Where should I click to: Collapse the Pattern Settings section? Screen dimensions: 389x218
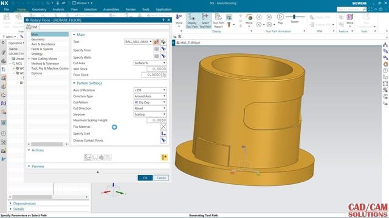[x=74, y=83]
